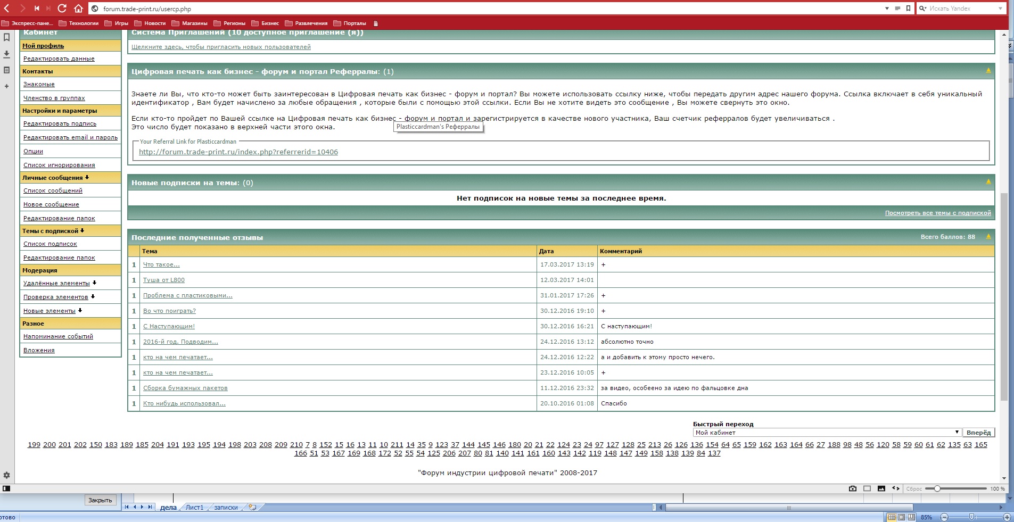1014x522 pixels.
Task: Open Yandex search engine dropdown arrow
Action: pyautogui.click(x=1000, y=9)
